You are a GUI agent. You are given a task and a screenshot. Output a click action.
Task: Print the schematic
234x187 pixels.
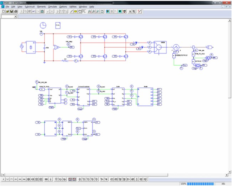coord(16,11)
